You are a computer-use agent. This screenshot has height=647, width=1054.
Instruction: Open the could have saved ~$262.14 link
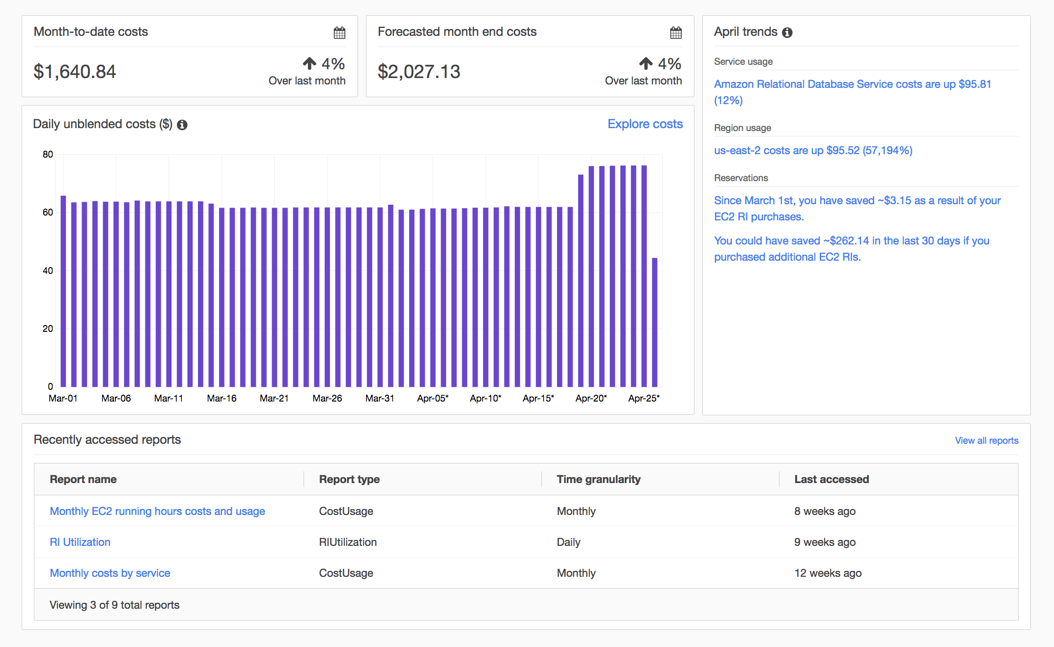[852, 248]
